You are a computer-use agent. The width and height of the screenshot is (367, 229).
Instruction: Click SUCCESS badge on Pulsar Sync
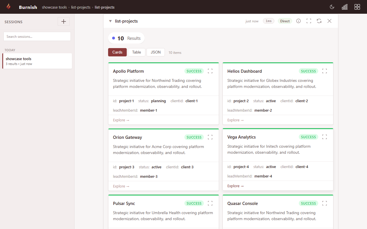coord(194,203)
